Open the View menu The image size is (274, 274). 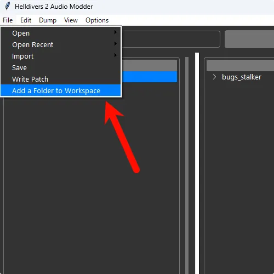71,20
